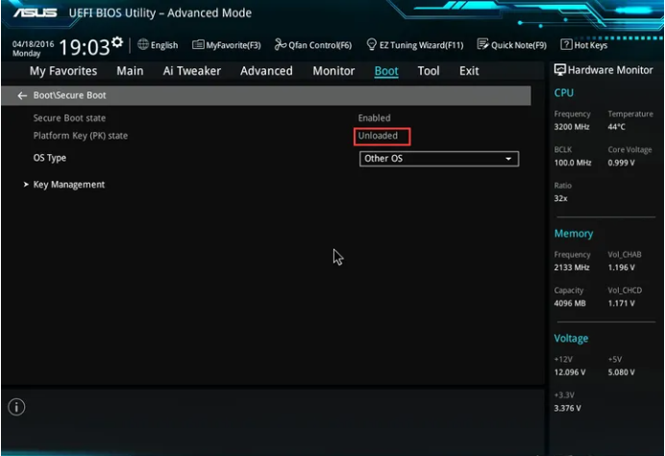
Task: Switch to the Ai Tweaker tab
Action: (191, 71)
